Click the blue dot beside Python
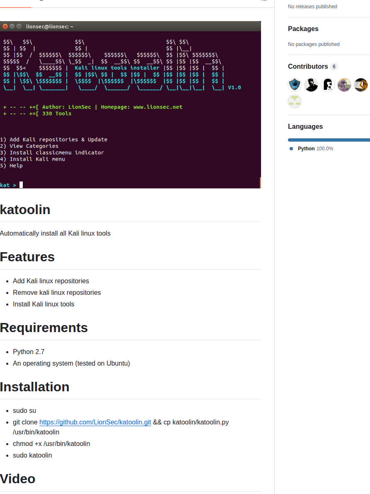Viewport: 370px width, 494px height. pos(291,149)
